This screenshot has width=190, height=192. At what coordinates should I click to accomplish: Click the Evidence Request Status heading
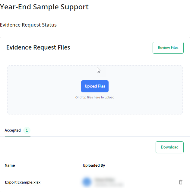coord(28,25)
